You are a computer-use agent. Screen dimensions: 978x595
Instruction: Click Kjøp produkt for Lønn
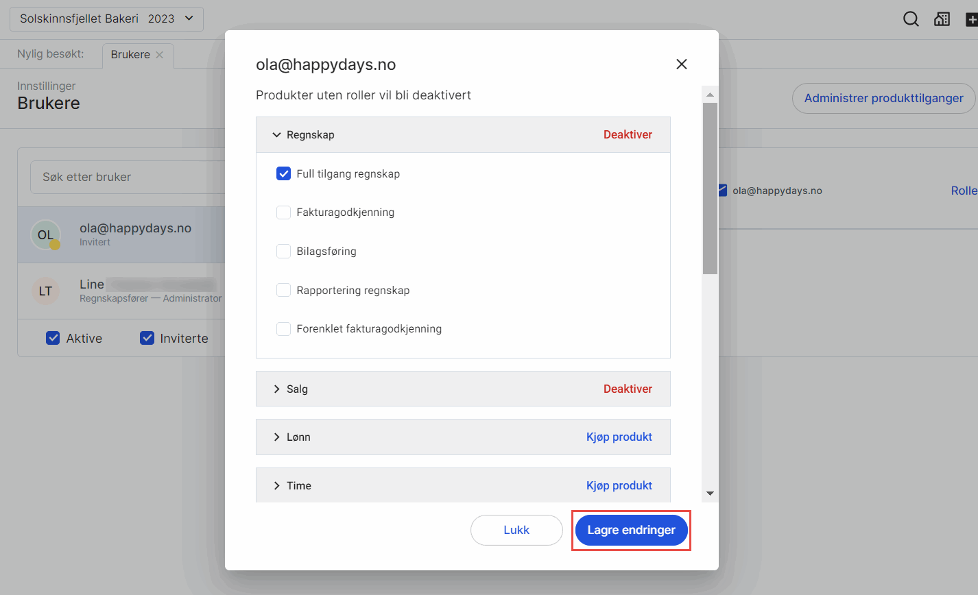pyautogui.click(x=619, y=437)
